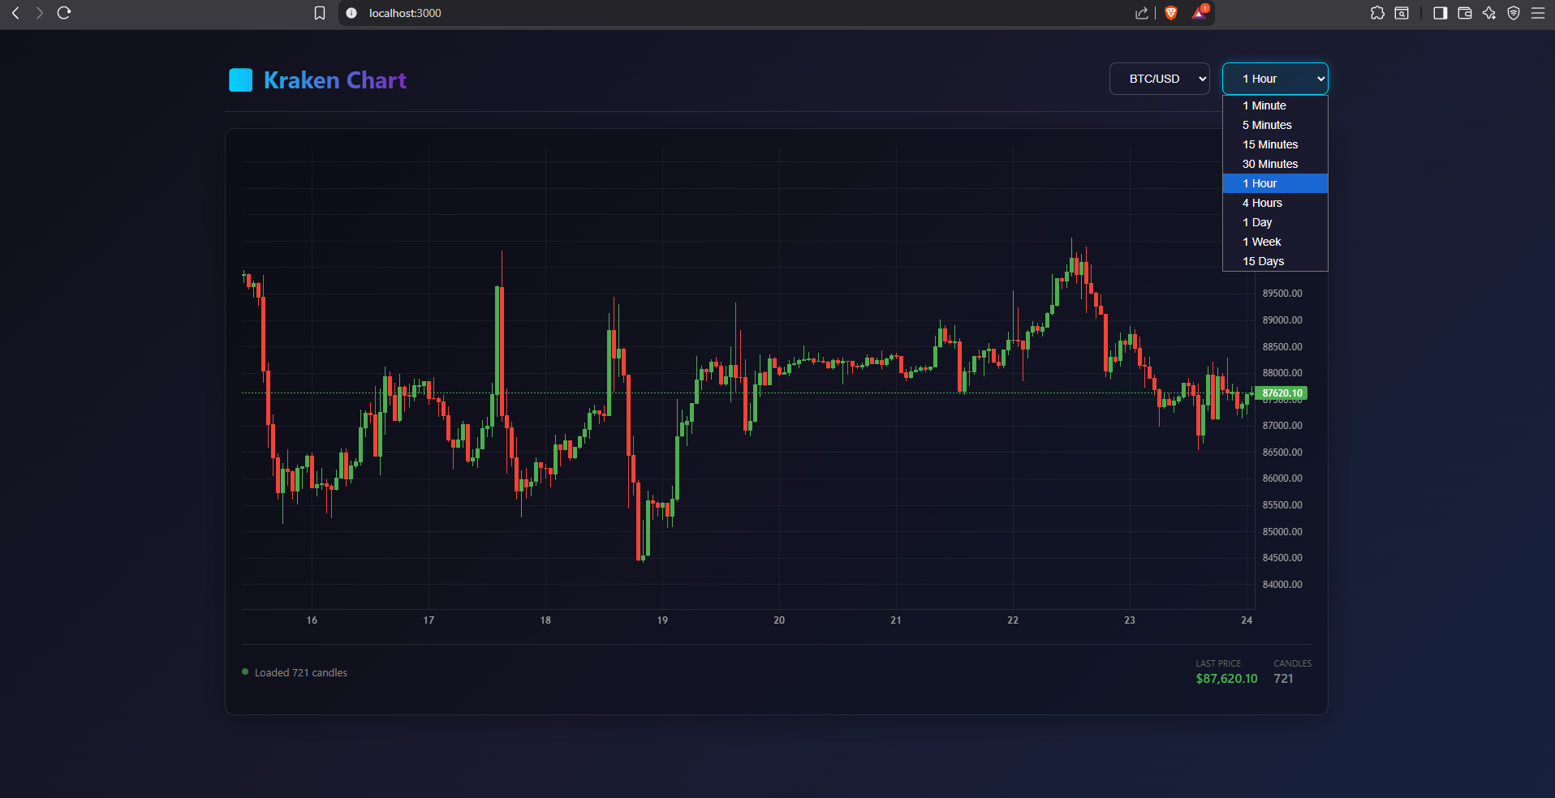This screenshot has height=798, width=1555.
Task: Click the date label 19 on time axis
Action: click(662, 620)
